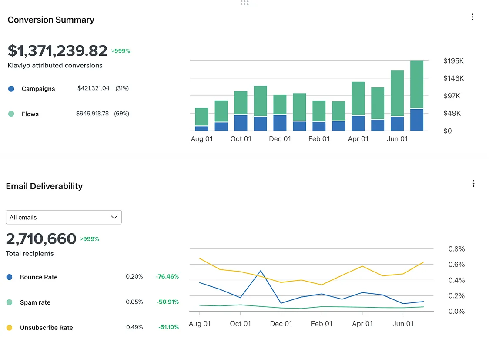Open the All emails selector
489x349 pixels.
[64, 217]
